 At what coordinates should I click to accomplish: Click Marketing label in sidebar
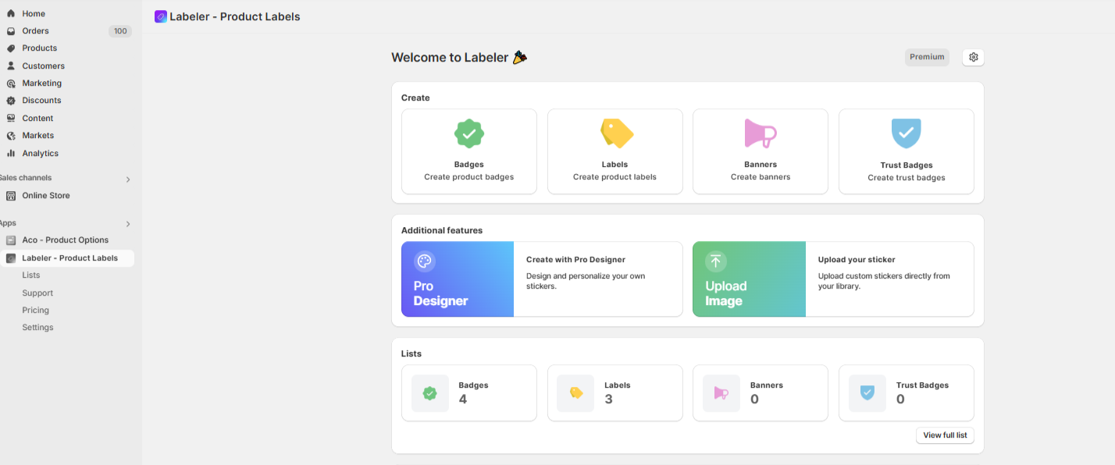tap(41, 83)
